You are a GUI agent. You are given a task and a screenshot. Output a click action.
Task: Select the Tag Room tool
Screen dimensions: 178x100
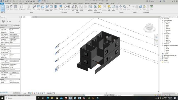coord(95,8)
